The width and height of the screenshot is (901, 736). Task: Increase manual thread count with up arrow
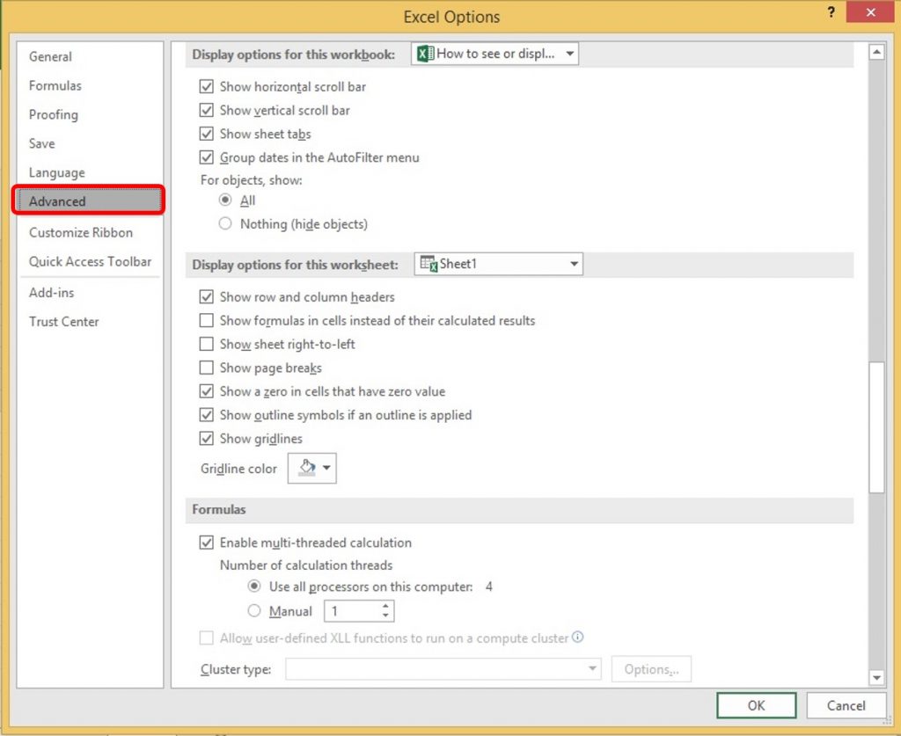385,606
